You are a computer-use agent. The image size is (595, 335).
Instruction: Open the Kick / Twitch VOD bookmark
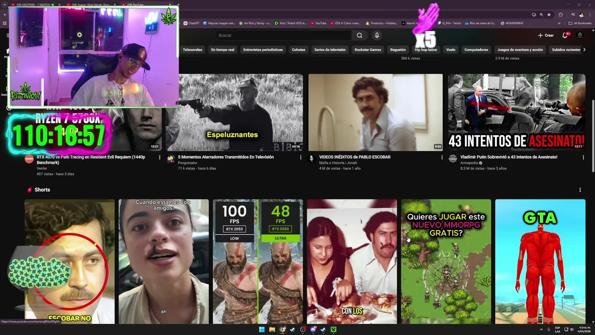pos(291,23)
